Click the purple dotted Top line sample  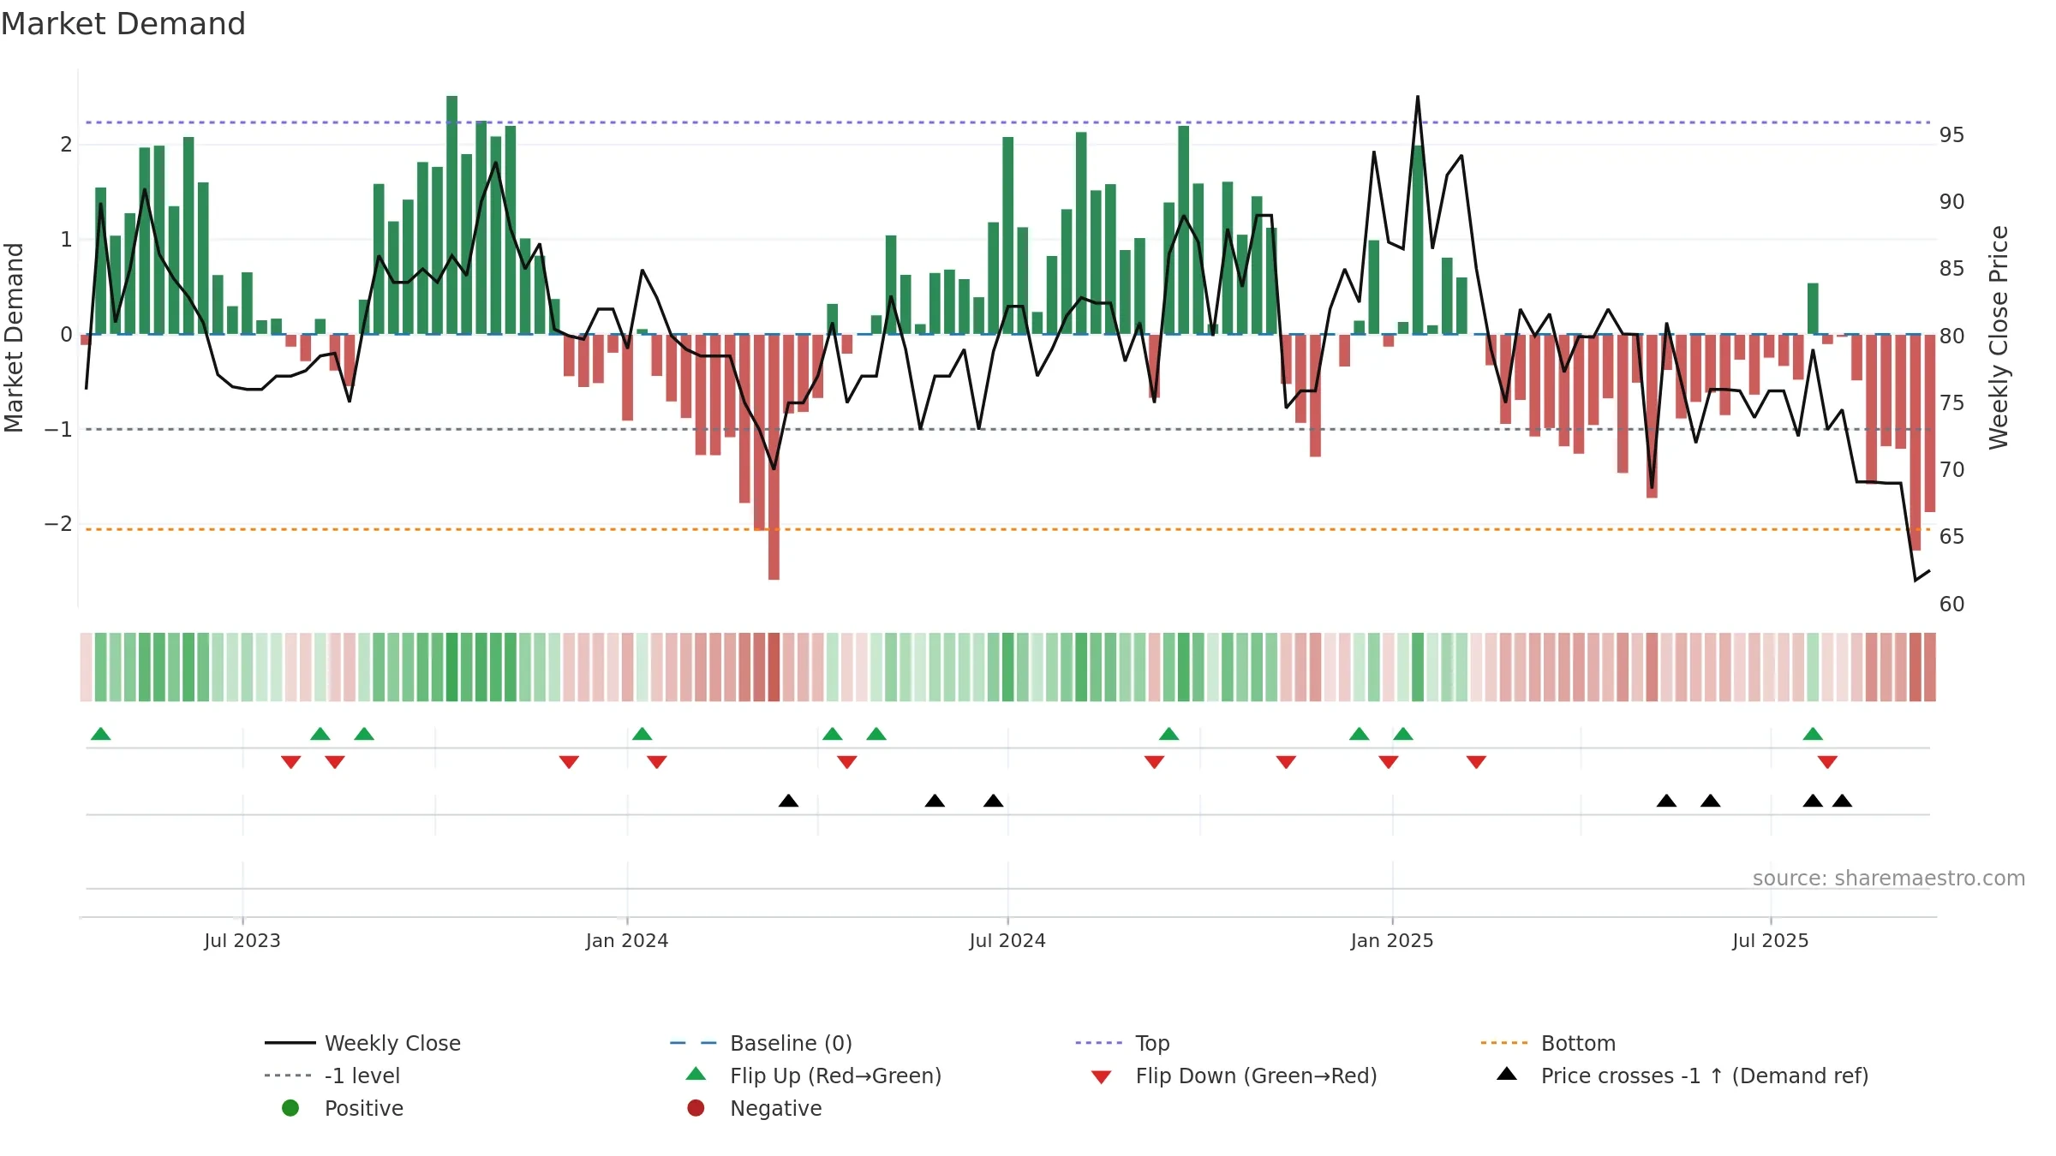tap(1100, 1043)
